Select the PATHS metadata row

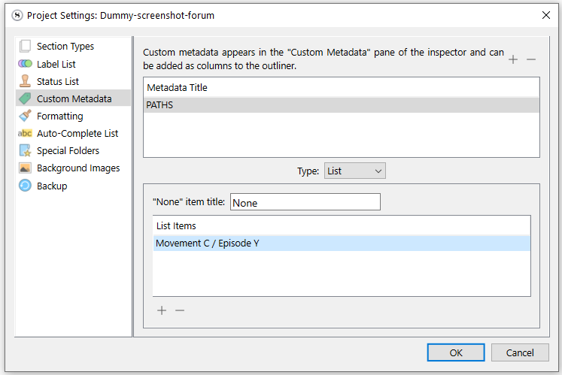pos(341,105)
